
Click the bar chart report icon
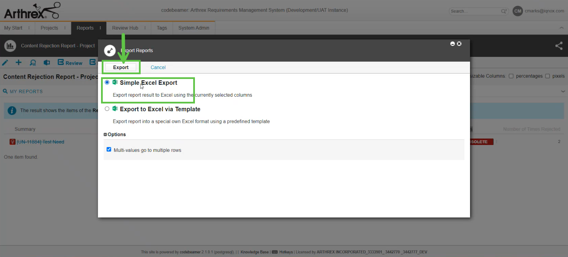10,46
